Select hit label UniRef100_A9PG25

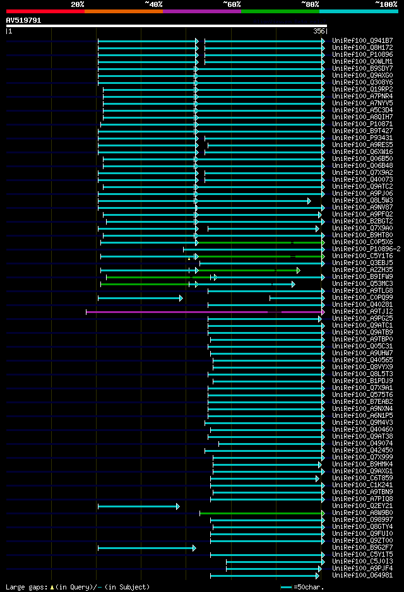click(x=362, y=318)
